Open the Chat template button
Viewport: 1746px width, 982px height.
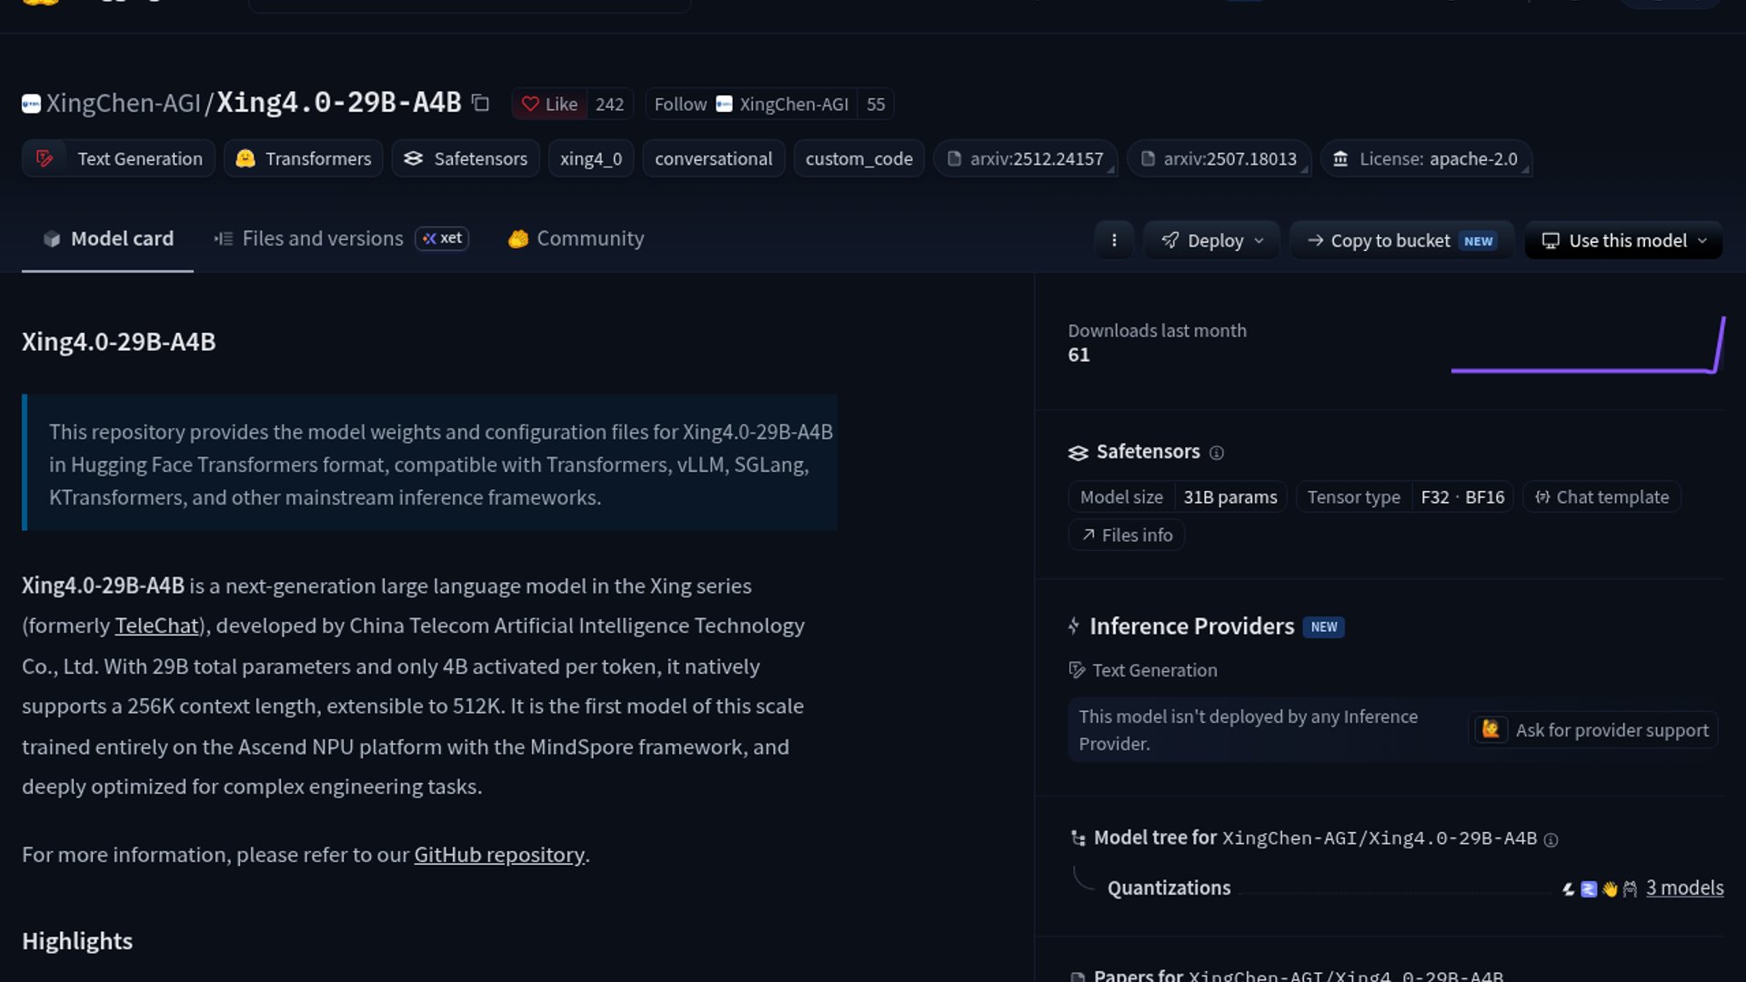(1601, 497)
